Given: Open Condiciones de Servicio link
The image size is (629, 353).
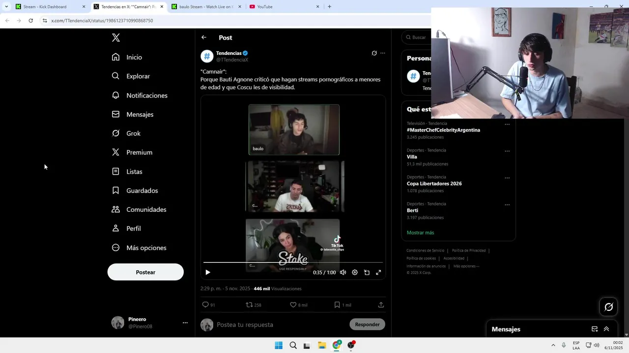Looking at the screenshot, I should point(425,251).
